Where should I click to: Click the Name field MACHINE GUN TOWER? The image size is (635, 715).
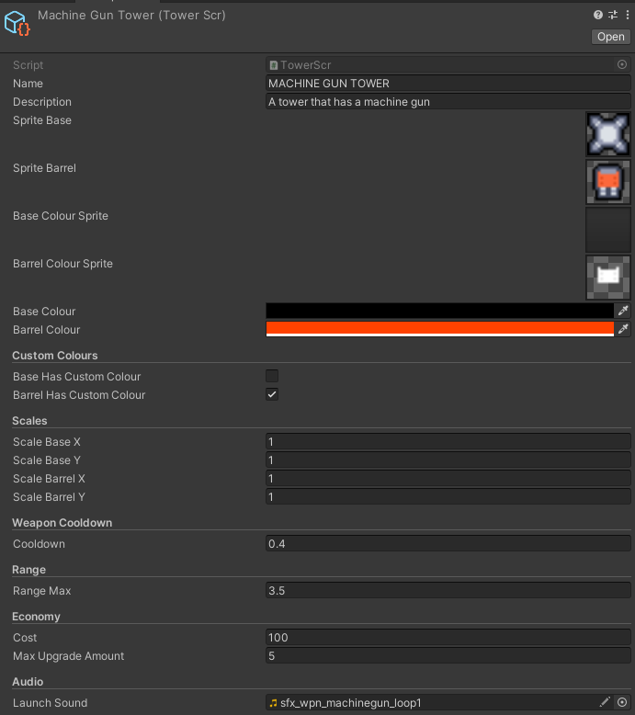point(448,84)
